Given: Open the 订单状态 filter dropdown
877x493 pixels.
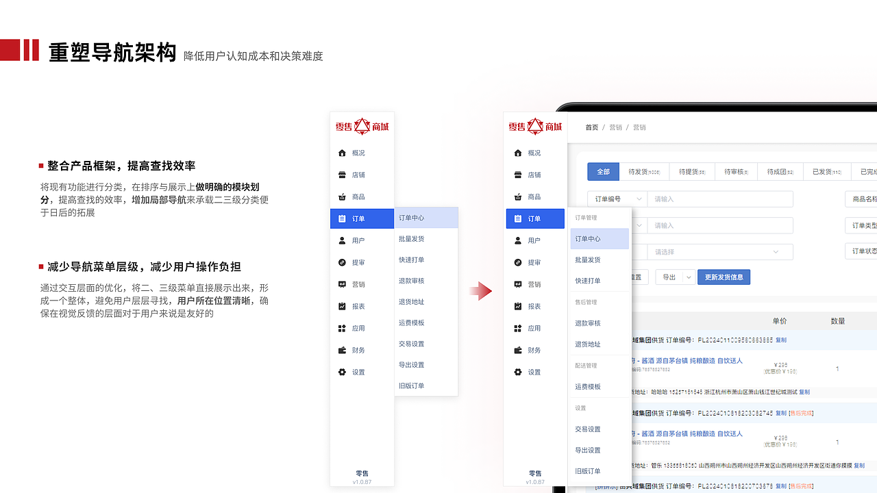Looking at the screenshot, I should [862, 251].
